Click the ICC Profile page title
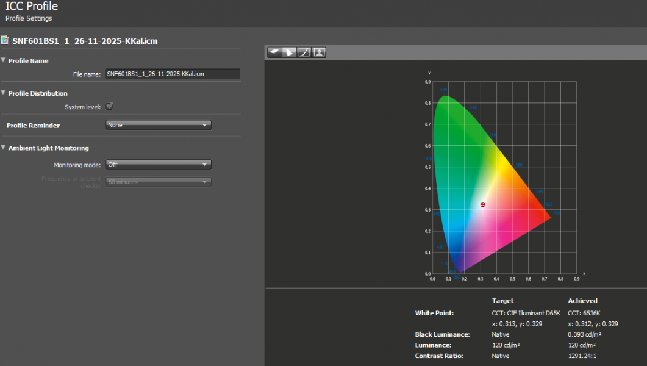The width and height of the screenshot is (647, 366). [32, 7]
